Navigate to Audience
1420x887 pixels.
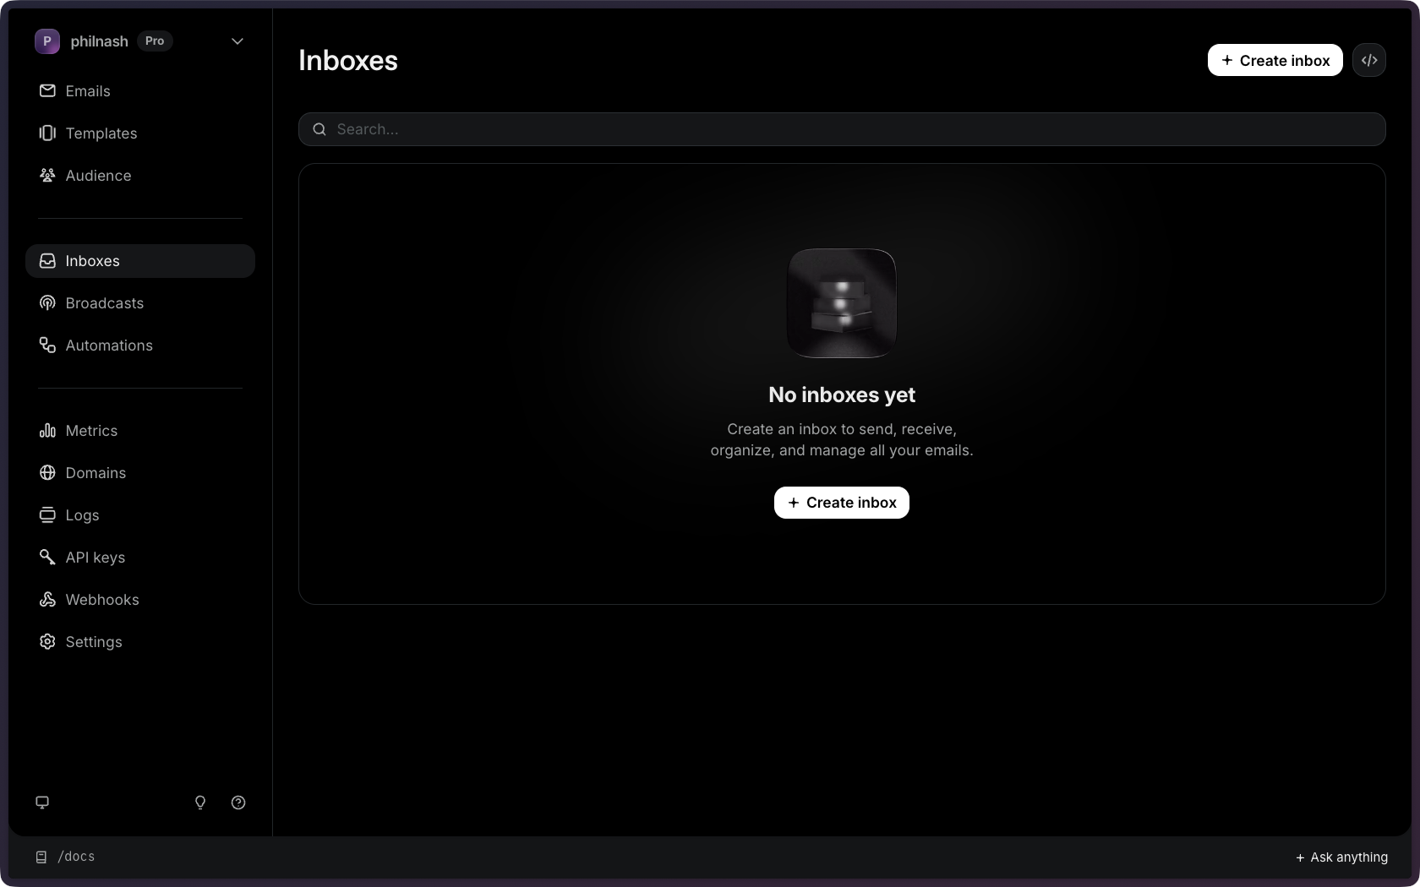[140, 176]
